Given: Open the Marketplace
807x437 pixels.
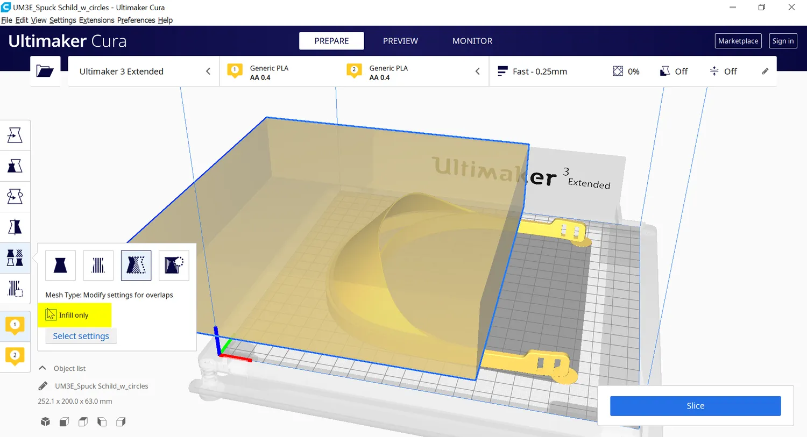Looking at the screenshot, I should coord(738,41).
